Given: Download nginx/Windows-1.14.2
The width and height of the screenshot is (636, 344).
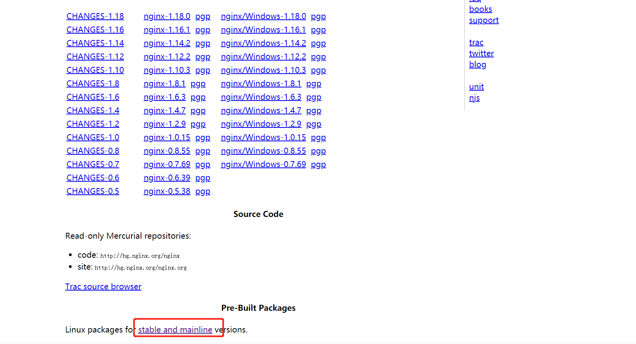Looking at the screenshot, I should 263,43.
